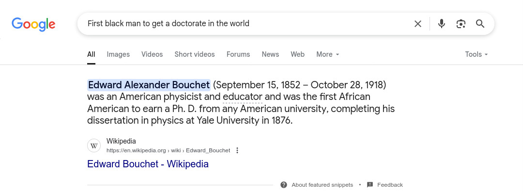Click the magnifying glass search icon
The height and width of the screenshot is (194, 523).
tap(480, 24)
